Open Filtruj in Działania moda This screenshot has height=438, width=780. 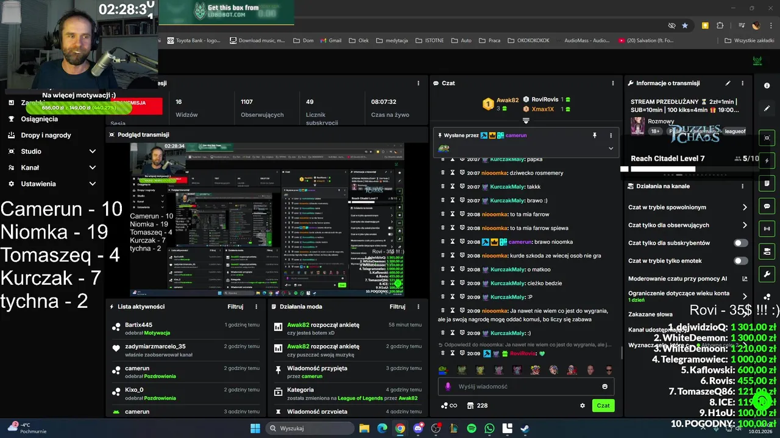(397, 307)
